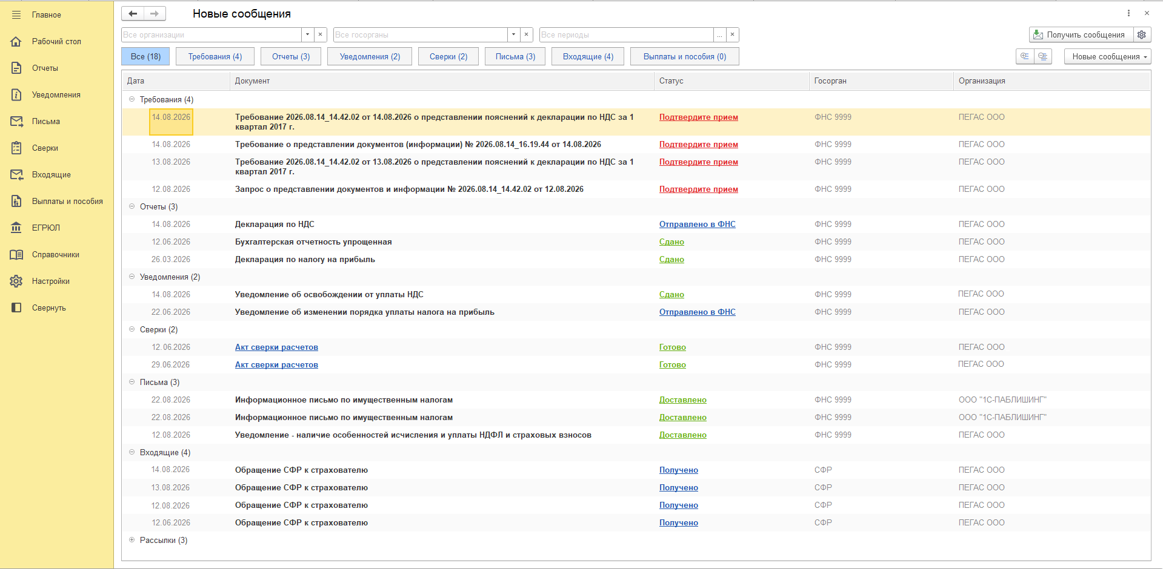1163x569 pixels.
Task: Open the ЕГРЮЛ sidebar item
Action: (45, 228)
